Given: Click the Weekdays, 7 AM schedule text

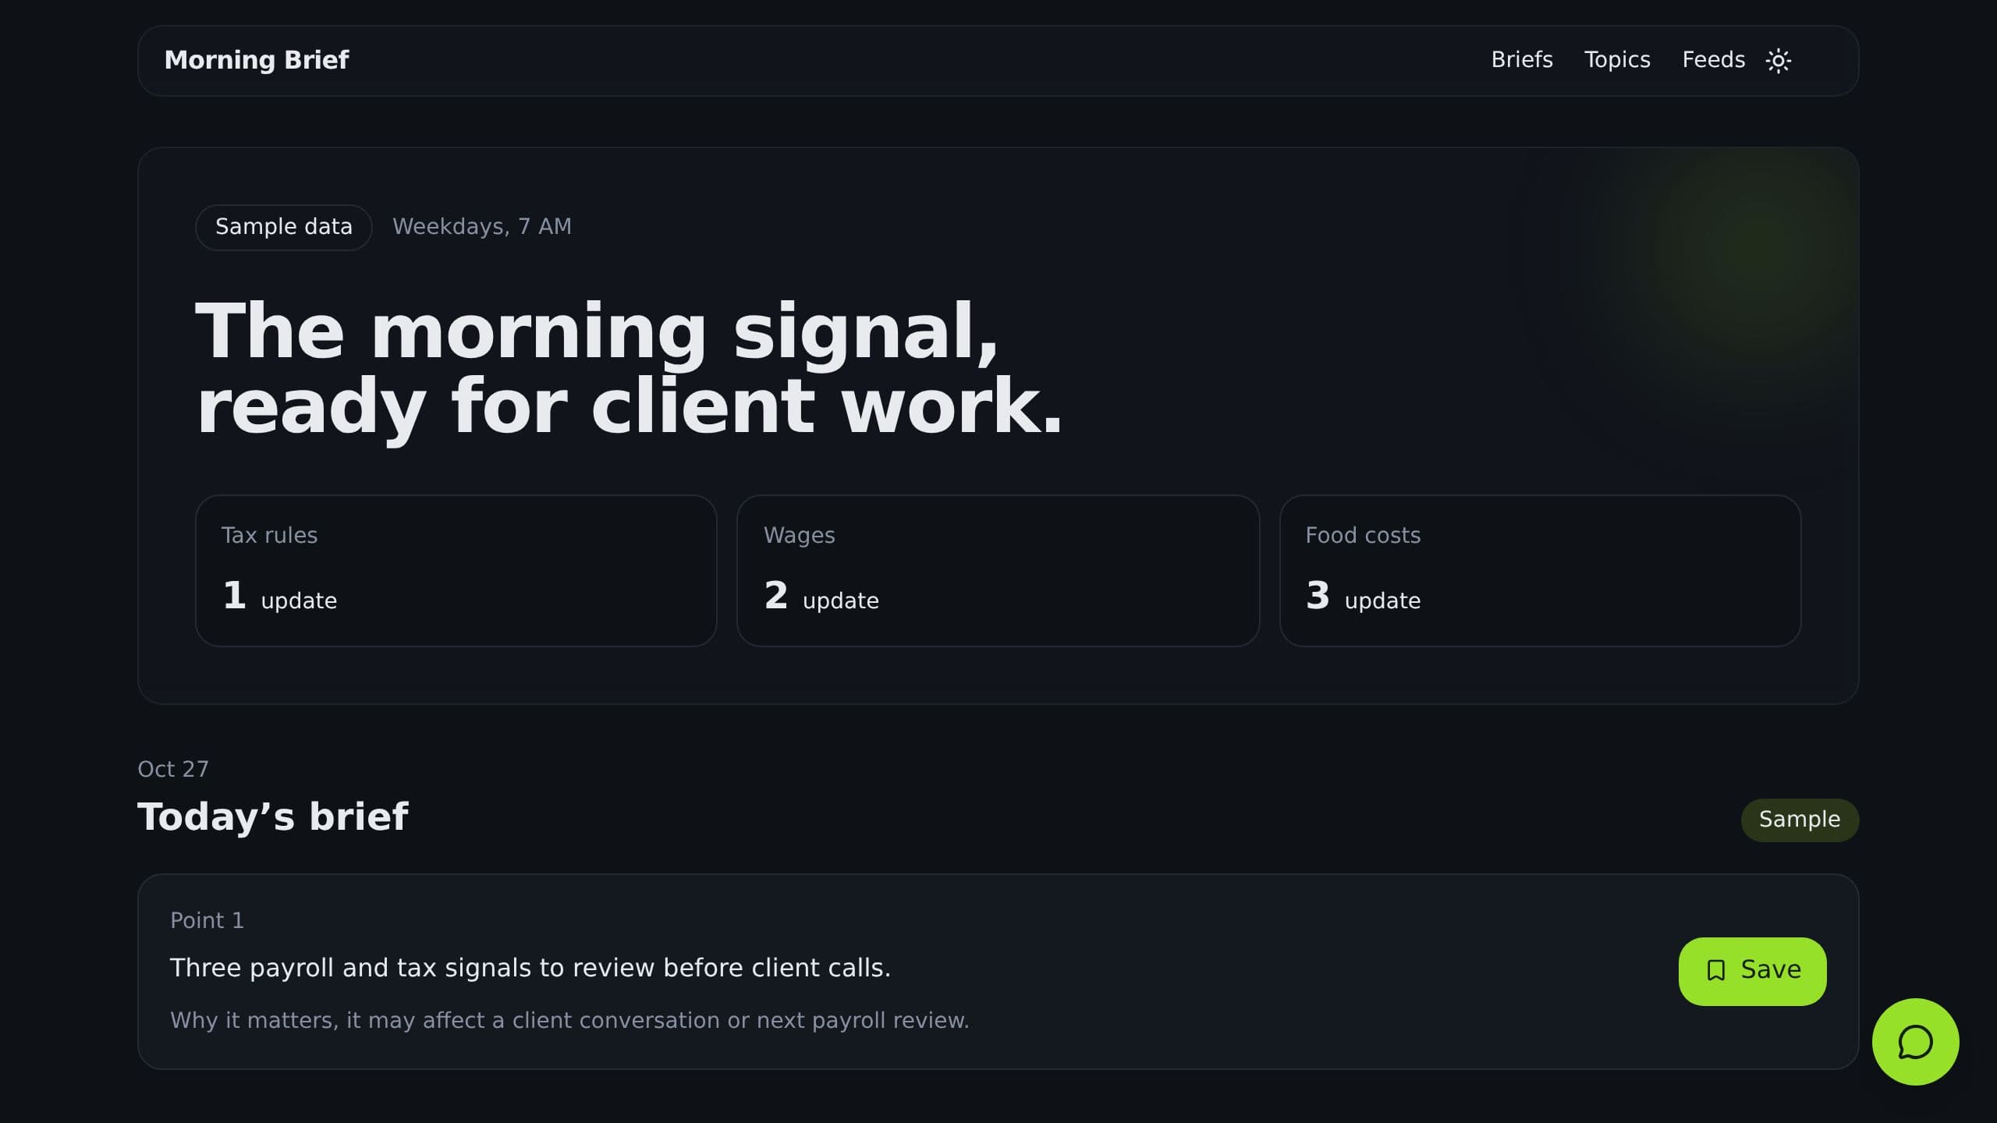Looking at the screenshot, I should (481, 227).
